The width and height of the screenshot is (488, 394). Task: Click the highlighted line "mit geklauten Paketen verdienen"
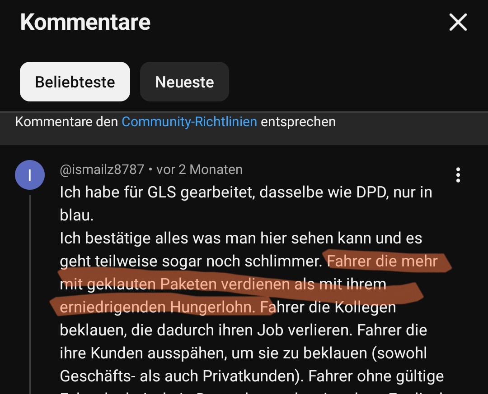(x=175, y=284)
